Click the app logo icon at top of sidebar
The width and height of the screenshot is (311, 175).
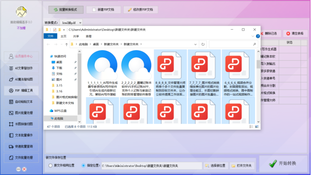click(21, 12)
